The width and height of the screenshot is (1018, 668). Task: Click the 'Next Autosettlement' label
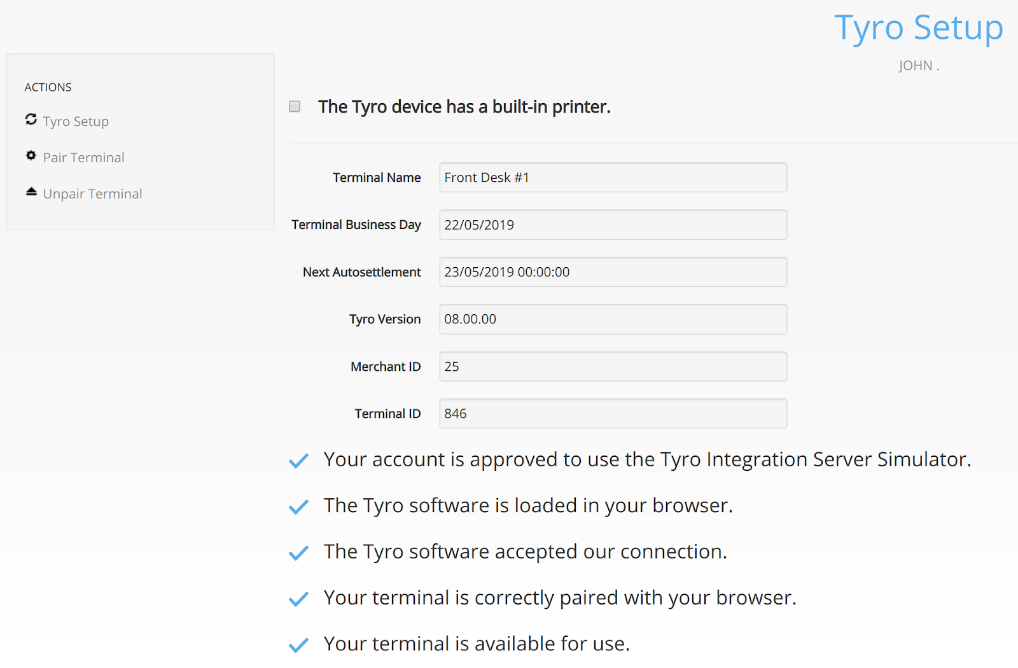362,272
